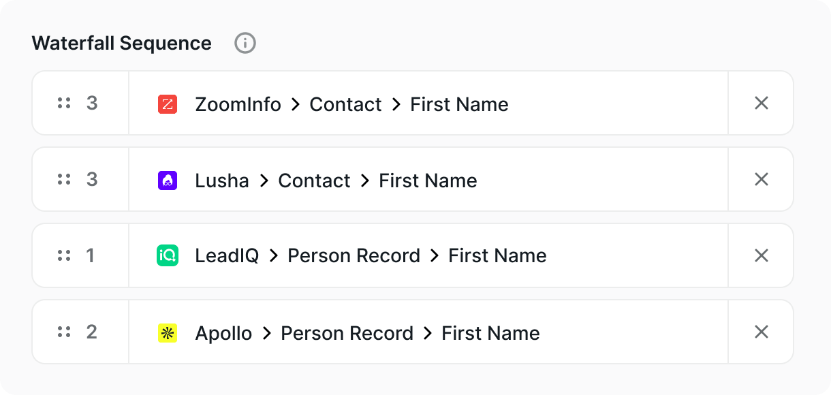Click the ZoomInfo logo icon
The height and width of the screenshot is (395, 831).
pyautogui.click(x=168, y=104)
